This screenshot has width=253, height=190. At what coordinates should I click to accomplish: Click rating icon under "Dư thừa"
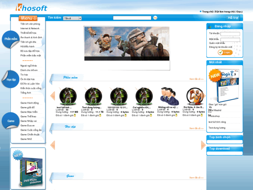click(x=202, y=115)
